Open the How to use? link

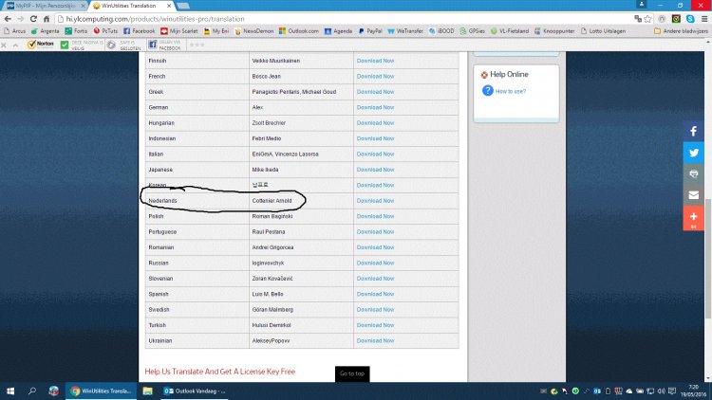pyautogui.click(x=511, y=91)
